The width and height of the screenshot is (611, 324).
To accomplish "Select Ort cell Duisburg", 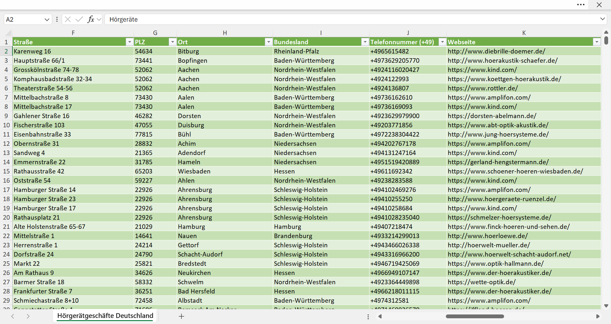I will pos(225,125).
